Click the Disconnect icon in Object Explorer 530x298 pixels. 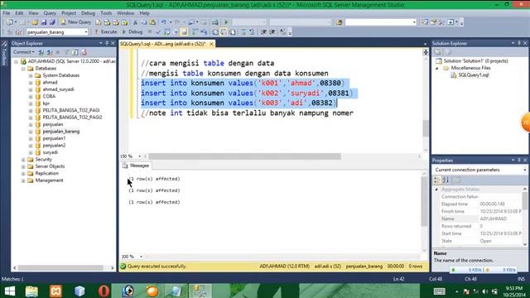pyautogui.click(x=50, y=52)
